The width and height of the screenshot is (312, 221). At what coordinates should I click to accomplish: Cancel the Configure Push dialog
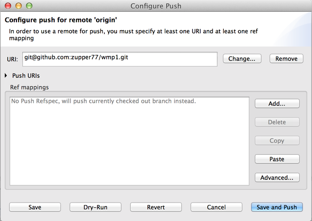tap(216, 207)
